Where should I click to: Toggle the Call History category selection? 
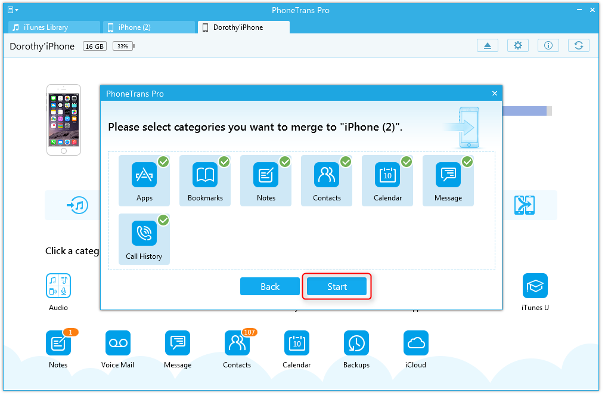click(144, 239)
